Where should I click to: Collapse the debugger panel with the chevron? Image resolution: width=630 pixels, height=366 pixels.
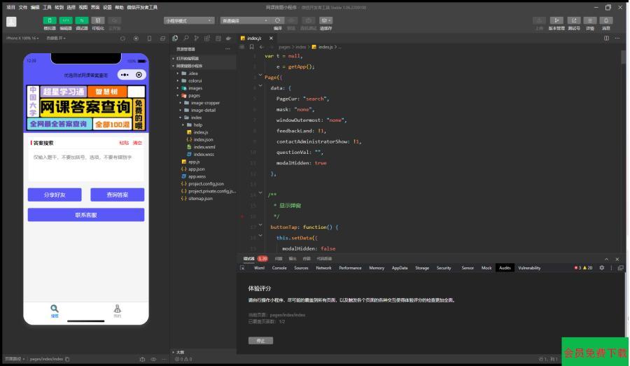(607, 259)
